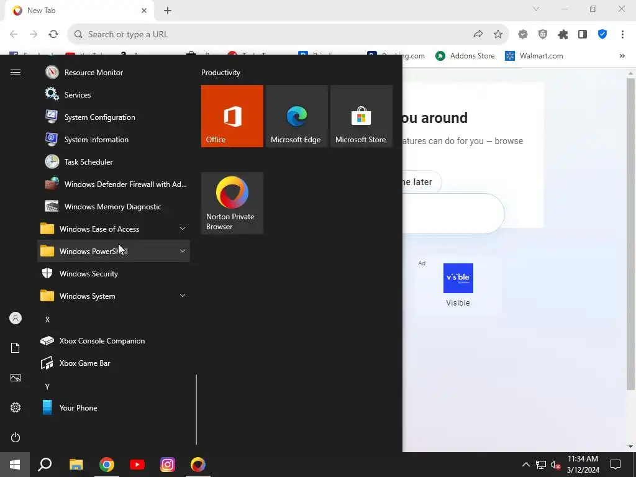Open Addons Store bookmark
The height and width of the screenshot is (477, 636).
tap(465, 56)
